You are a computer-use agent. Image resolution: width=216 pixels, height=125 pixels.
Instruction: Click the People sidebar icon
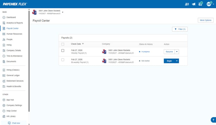(x=4, y=39)
